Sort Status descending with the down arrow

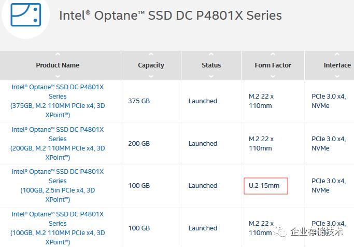click(211, 76)
